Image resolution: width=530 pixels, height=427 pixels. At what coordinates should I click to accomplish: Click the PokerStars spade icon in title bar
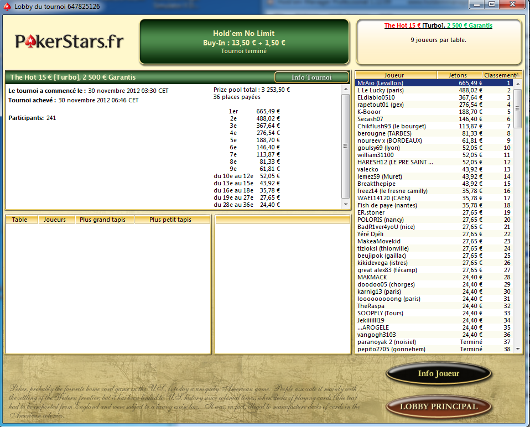click(7, 7)
